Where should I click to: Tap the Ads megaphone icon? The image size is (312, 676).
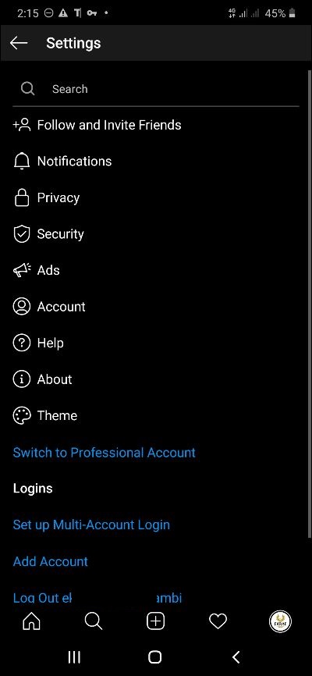22,270
